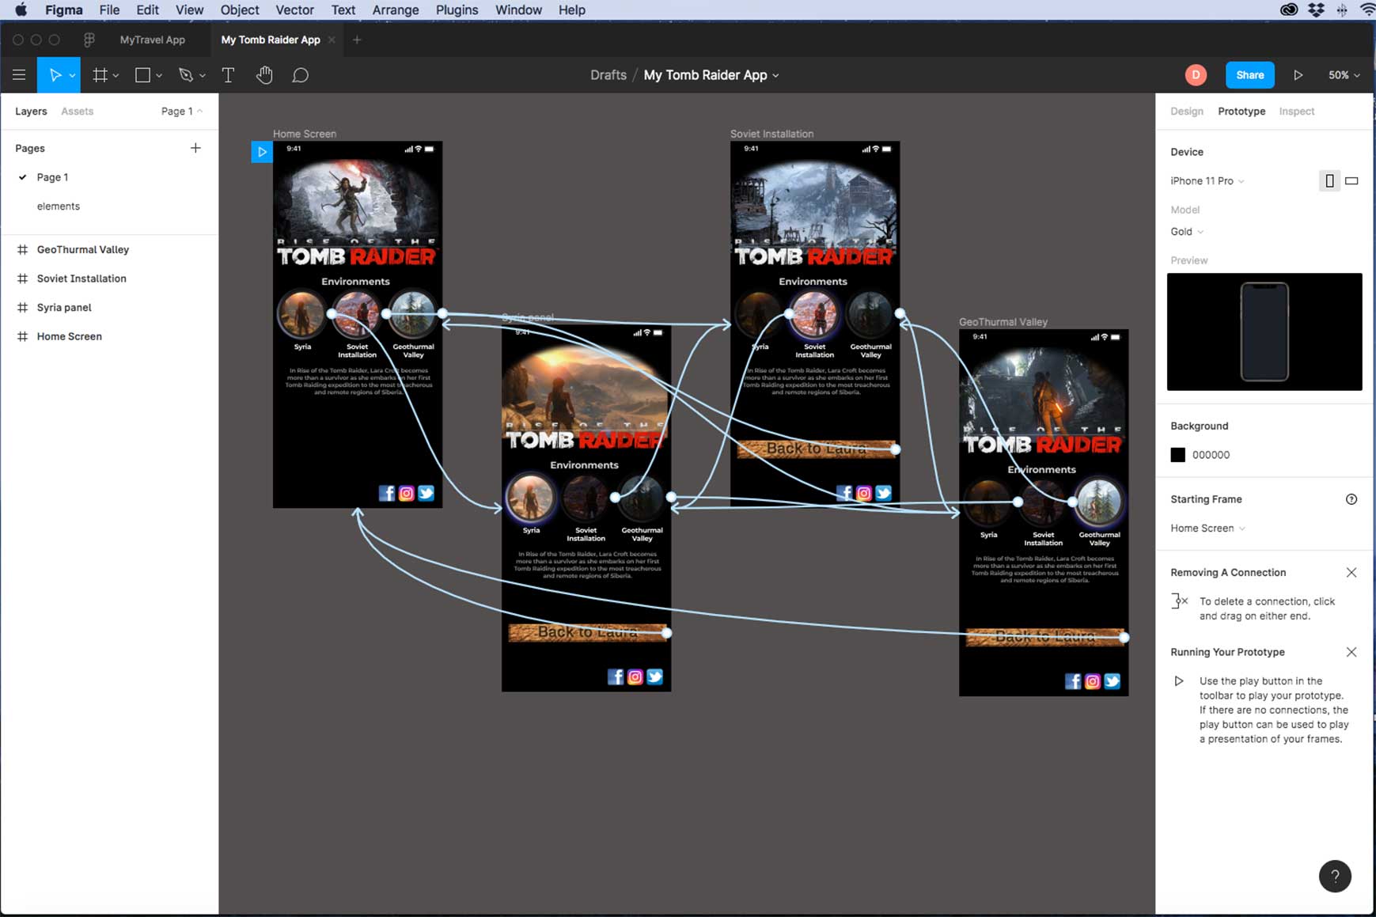The height and width of the screenshot is (917, 1376).
Task: Click Back to Laura button on Syria panel
Action: [588, 632]
